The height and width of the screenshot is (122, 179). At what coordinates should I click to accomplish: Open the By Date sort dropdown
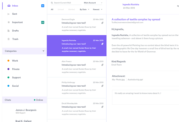click(84, 9)
